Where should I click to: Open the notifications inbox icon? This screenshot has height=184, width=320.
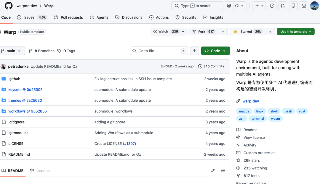coord(304,6)
